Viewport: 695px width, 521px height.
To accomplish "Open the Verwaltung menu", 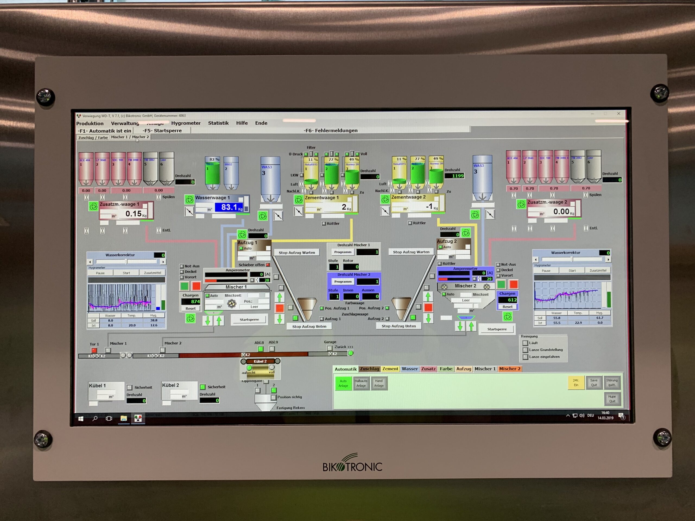I will [x=125, y=123].
